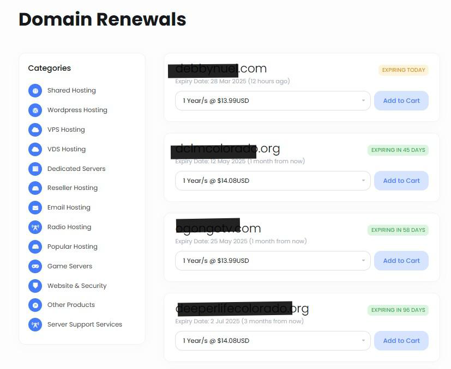Click the Dedicated Servers icon
The height and width of the screenshot is (369, 451).
[35, 169]
